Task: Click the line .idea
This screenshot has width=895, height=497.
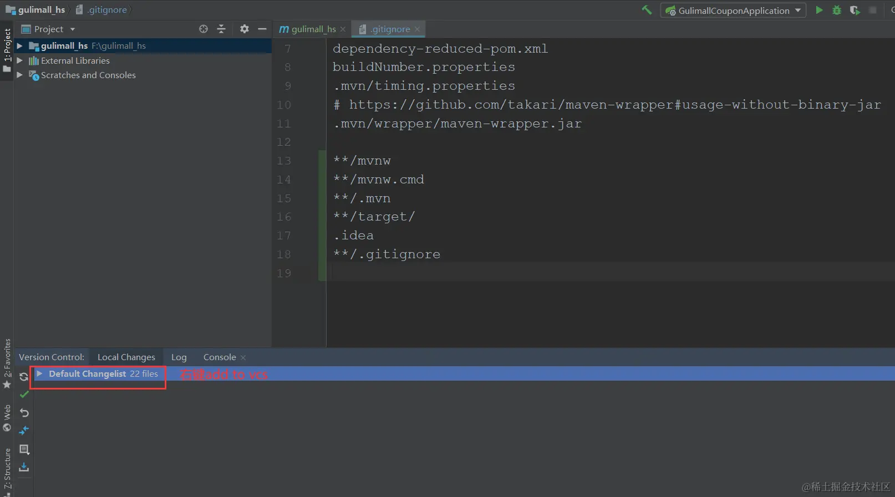Action: click(353, 235)
